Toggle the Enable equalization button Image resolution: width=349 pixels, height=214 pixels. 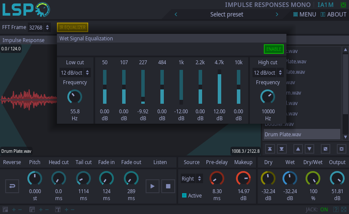click(274, 49)
